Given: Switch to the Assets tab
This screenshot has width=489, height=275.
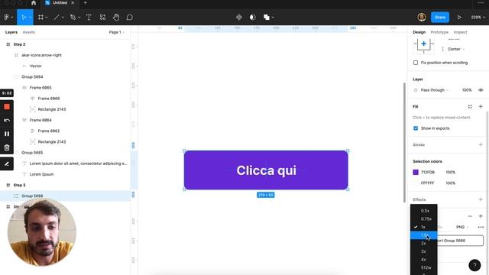Looking at the screenshot, I should (x=29, y=32).
